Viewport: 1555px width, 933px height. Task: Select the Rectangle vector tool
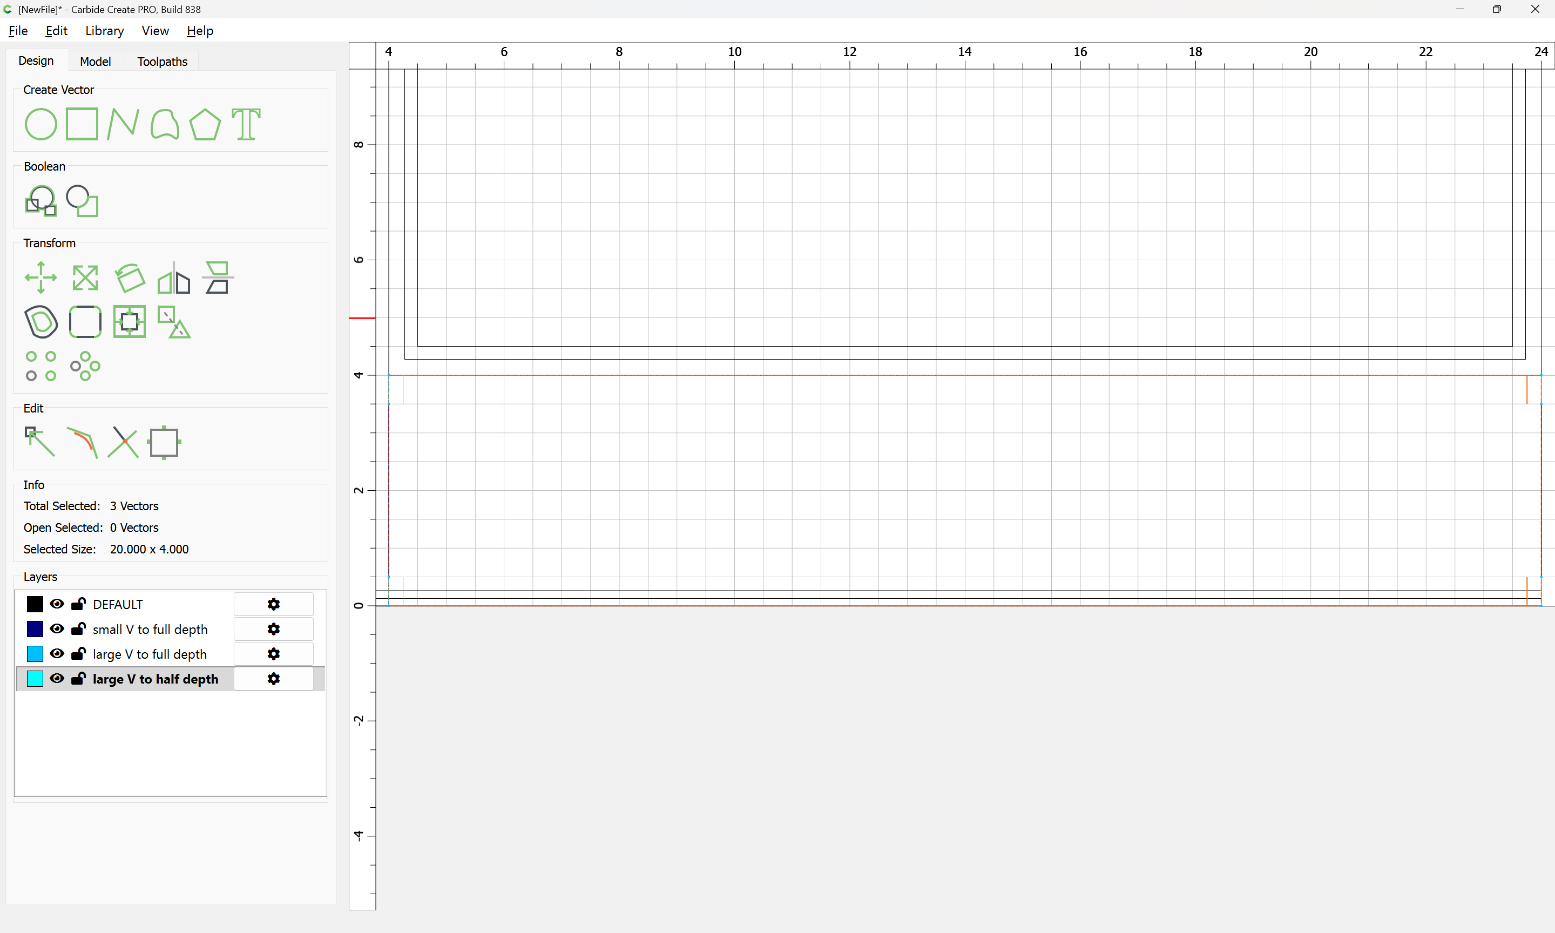(82, 124)
